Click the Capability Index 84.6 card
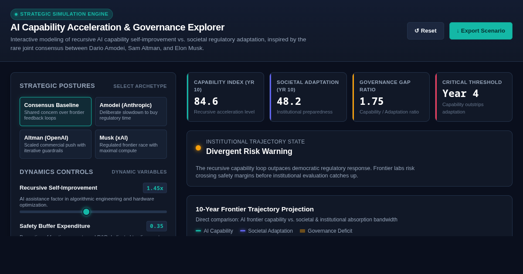523x274 pixels. click(x=225, y=97)
